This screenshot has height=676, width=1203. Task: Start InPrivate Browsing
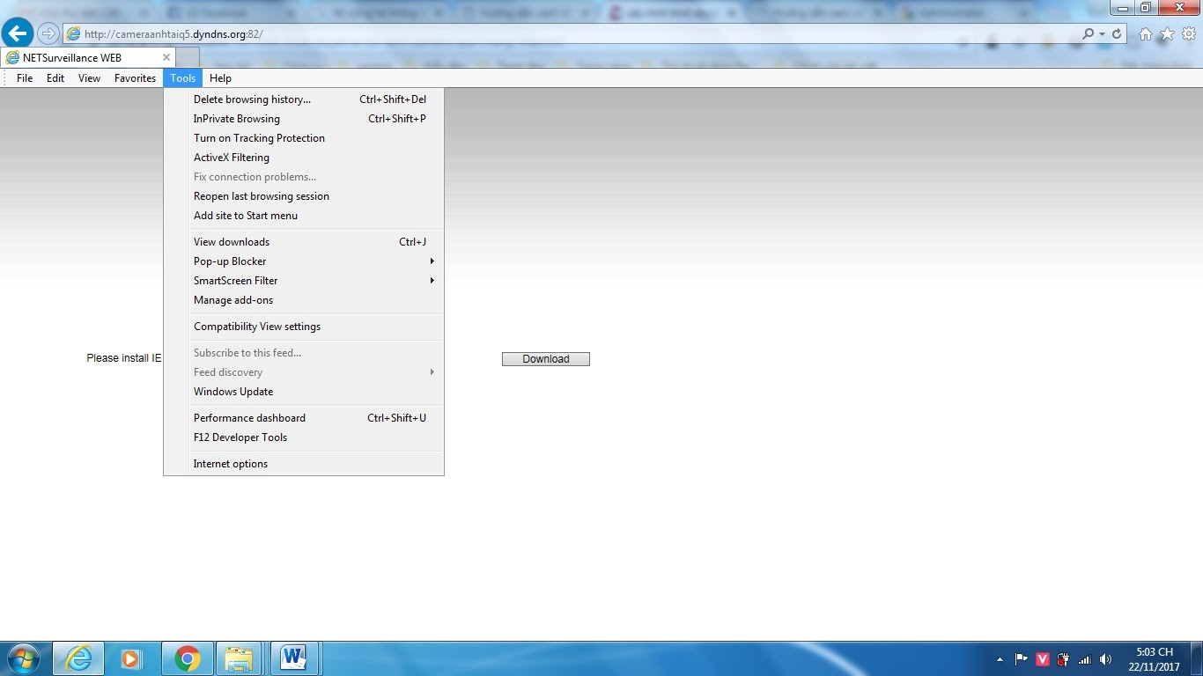[x=304, y=119]
